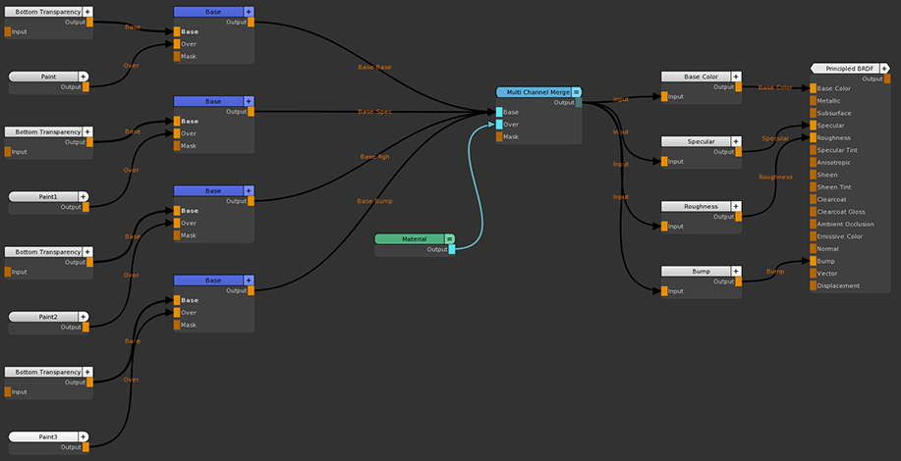Image resolution: width=901 pixels, height=461 pixels.
Task: Click the plus icon on Paint node
Action: click(84, 76)
